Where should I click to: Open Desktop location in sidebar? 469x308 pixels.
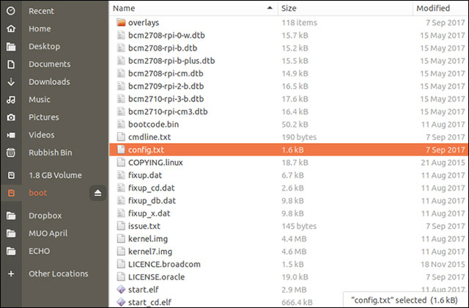44,47
